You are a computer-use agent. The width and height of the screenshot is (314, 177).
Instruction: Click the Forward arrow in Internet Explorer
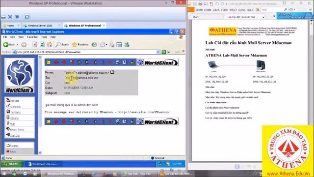[24, 45]
